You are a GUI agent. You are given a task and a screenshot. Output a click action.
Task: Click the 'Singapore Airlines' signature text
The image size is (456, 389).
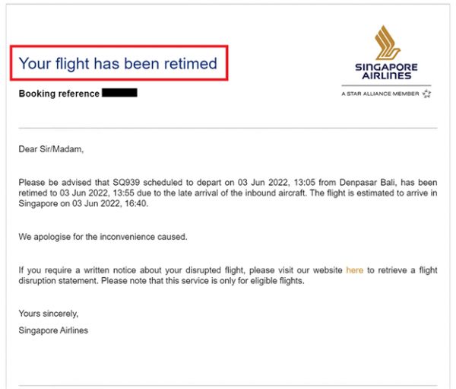click(x=53, y=330)
